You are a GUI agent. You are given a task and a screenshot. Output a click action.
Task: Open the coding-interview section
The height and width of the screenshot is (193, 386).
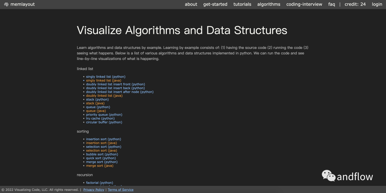click(304, 4)
